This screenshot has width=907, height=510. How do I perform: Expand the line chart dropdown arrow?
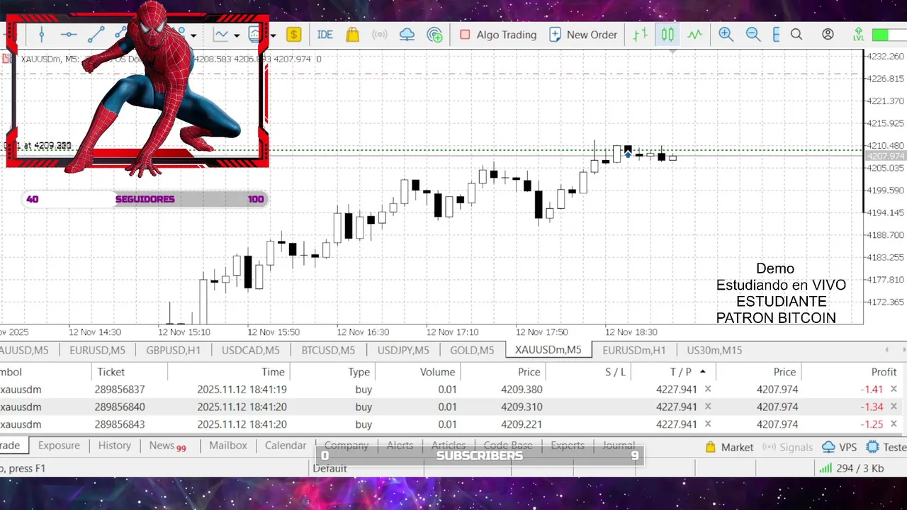click(x=236, y=35)
